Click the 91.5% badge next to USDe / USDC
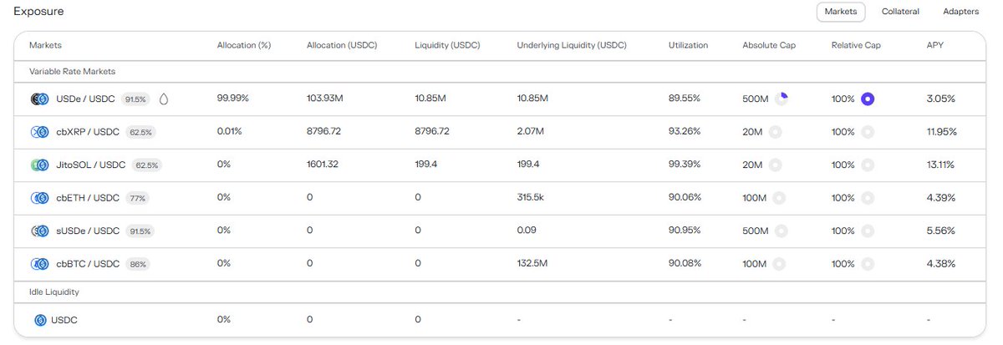This screenshot has width=1003, height=345. pos(135,99)
